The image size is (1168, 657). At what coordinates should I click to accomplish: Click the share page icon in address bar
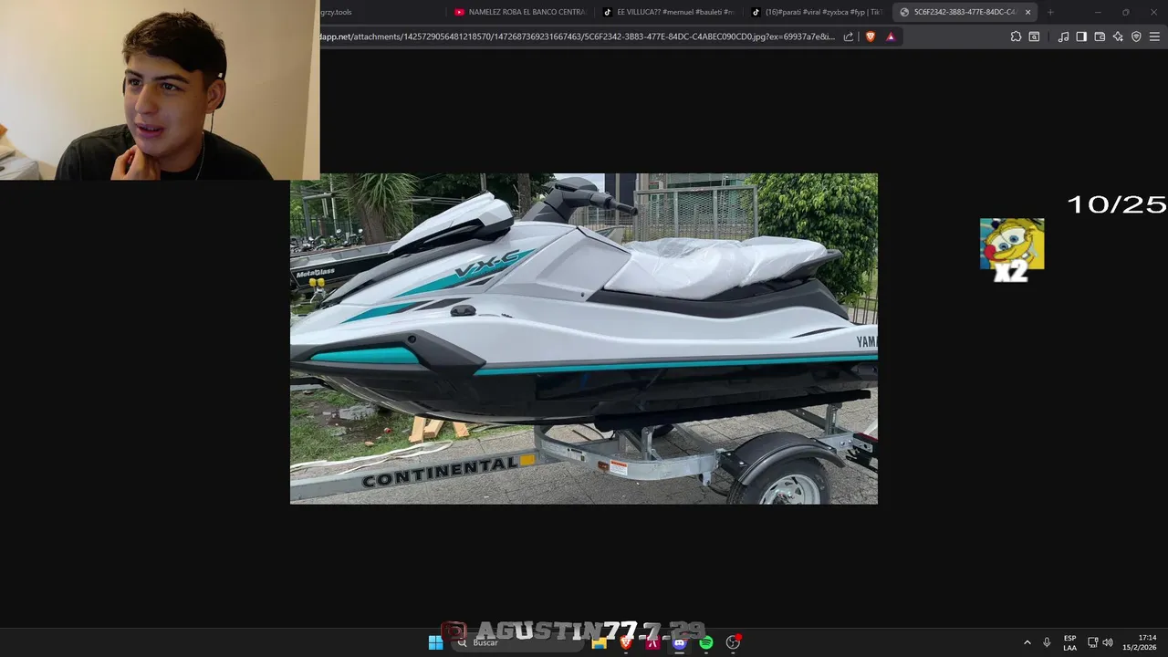[849, 36]
